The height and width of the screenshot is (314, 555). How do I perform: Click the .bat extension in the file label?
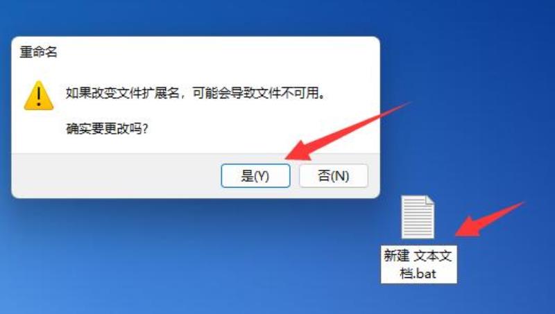tap(425, 274)
